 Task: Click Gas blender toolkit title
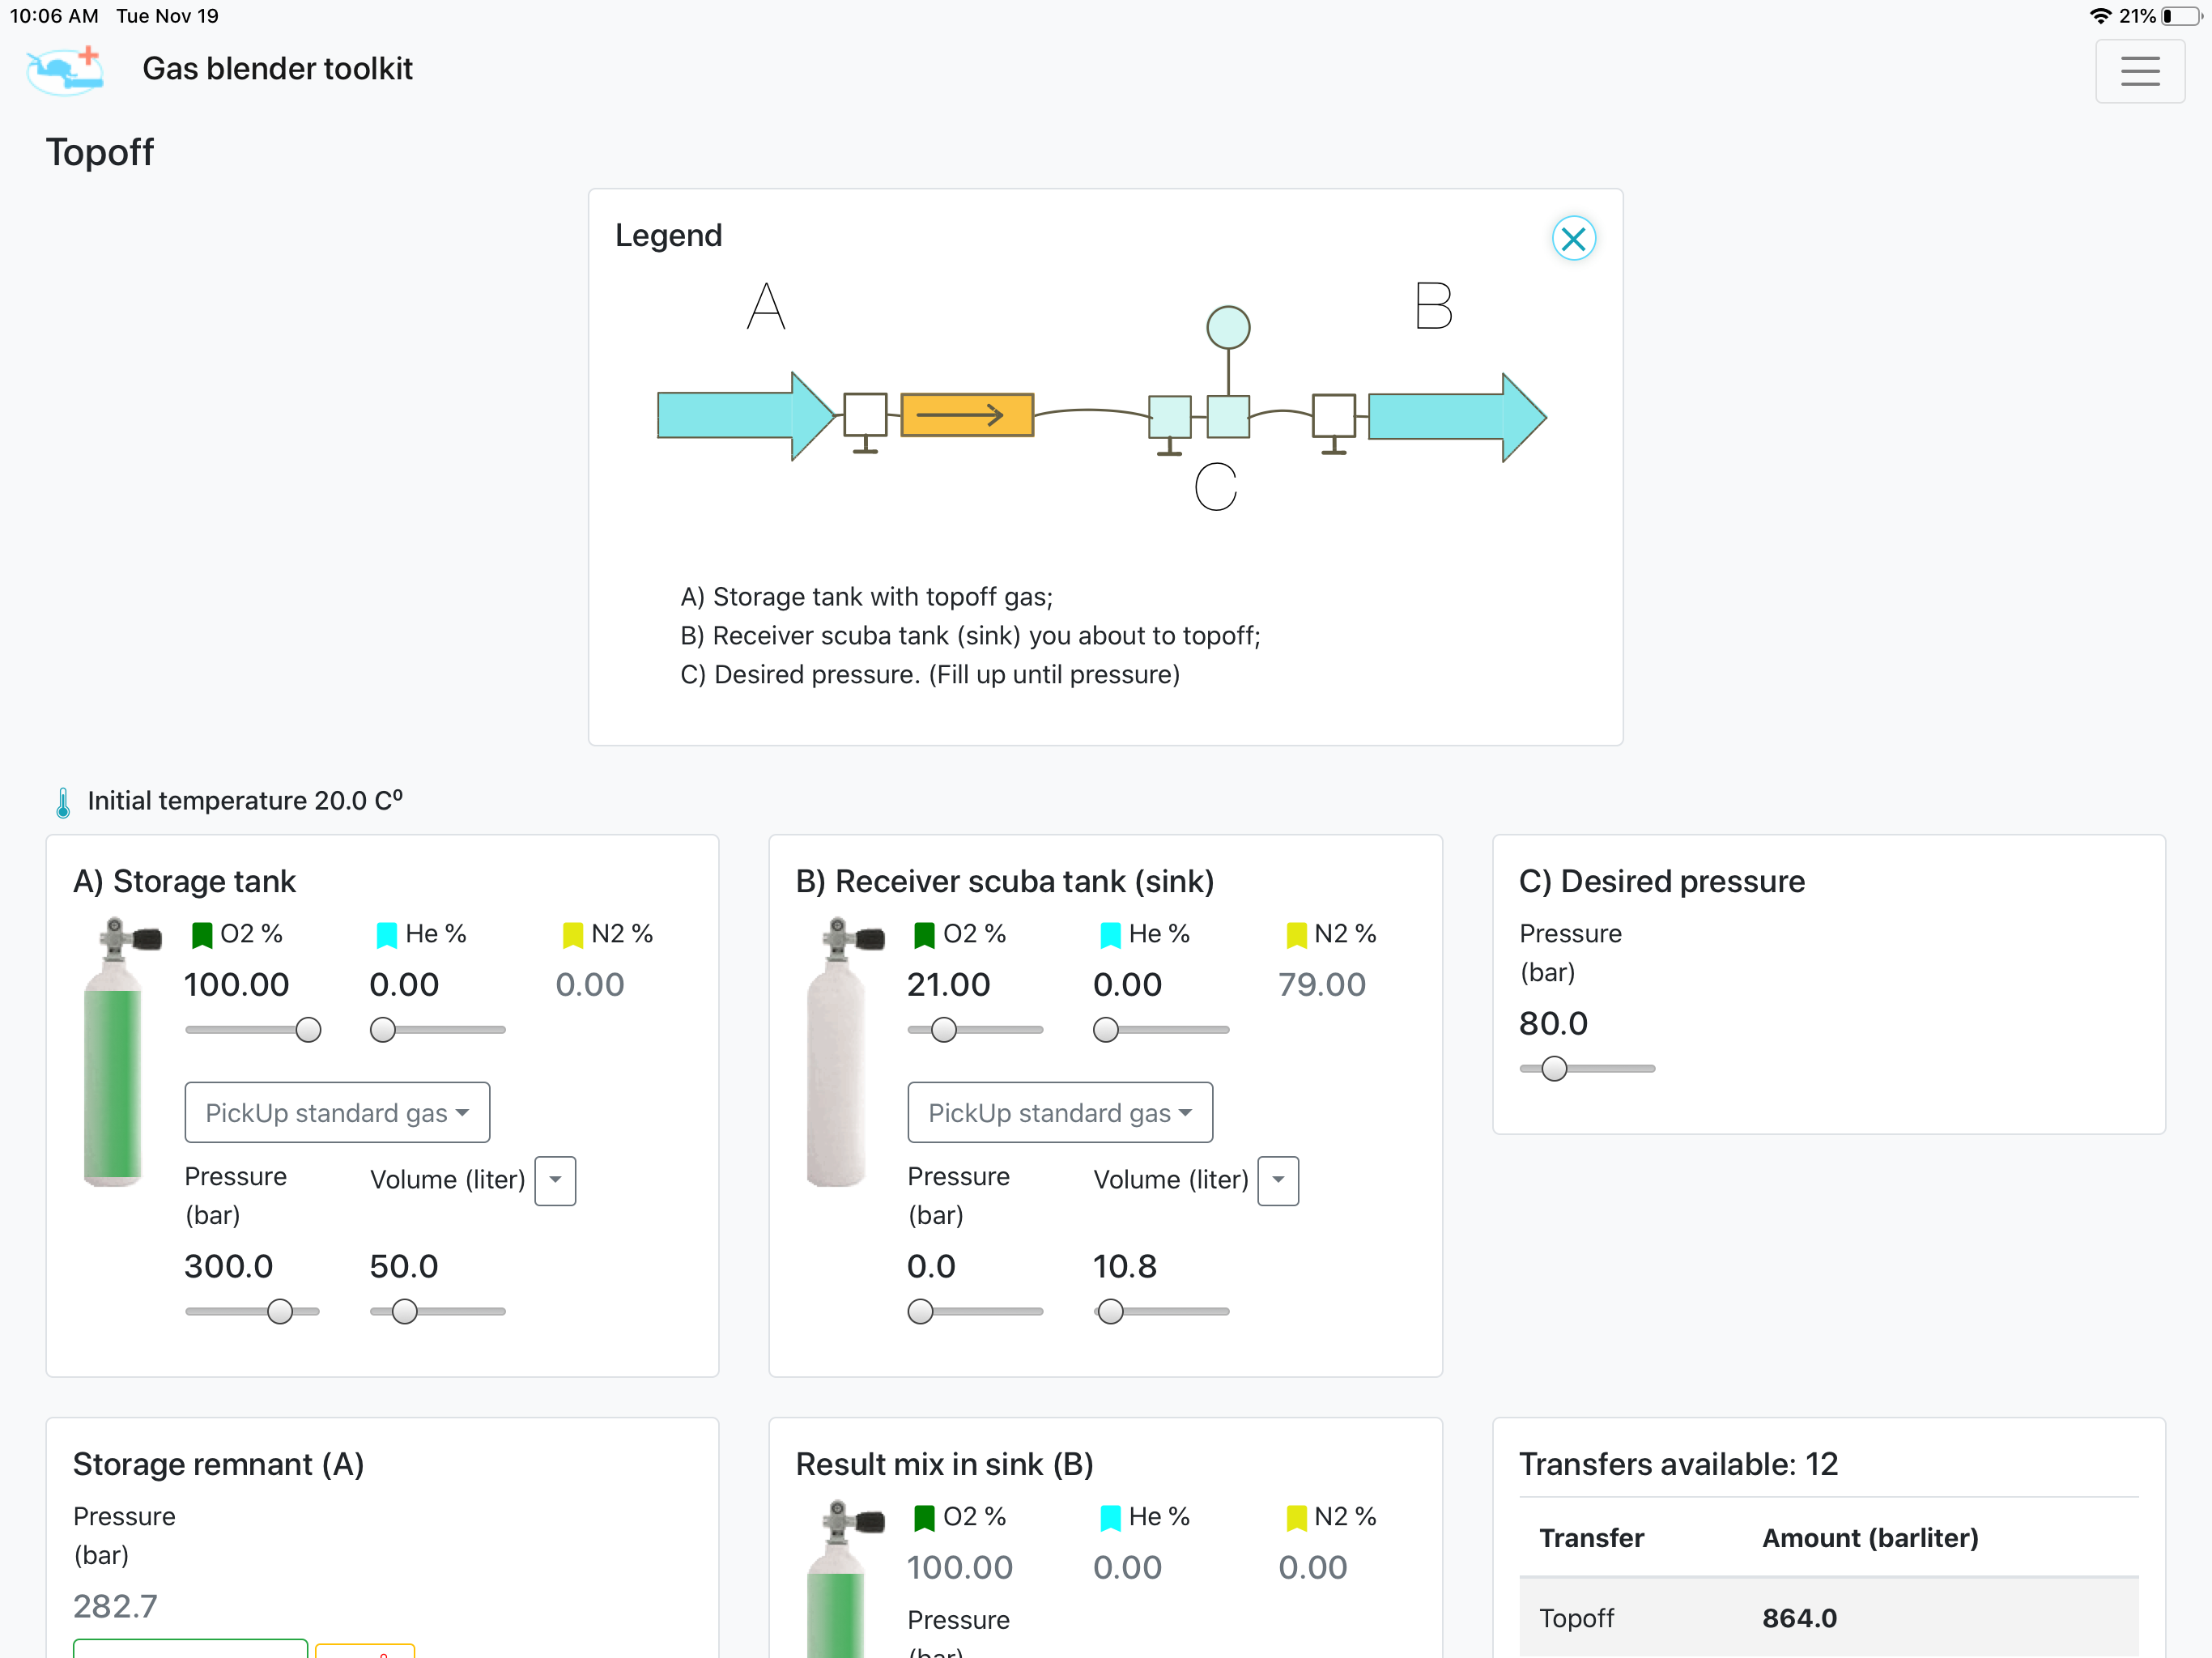tap(277, 69)
